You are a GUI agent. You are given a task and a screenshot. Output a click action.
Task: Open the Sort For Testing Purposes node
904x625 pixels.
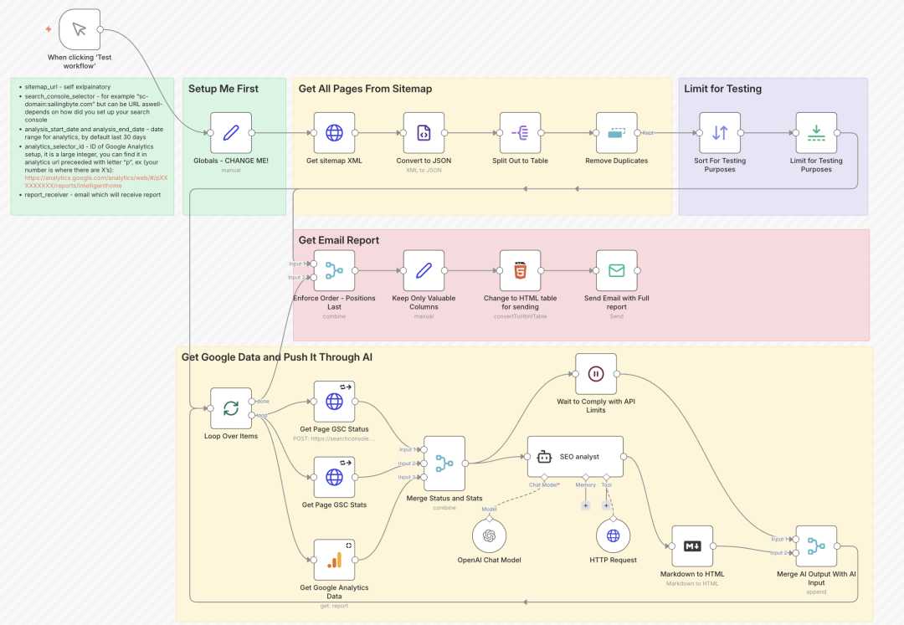720,132
